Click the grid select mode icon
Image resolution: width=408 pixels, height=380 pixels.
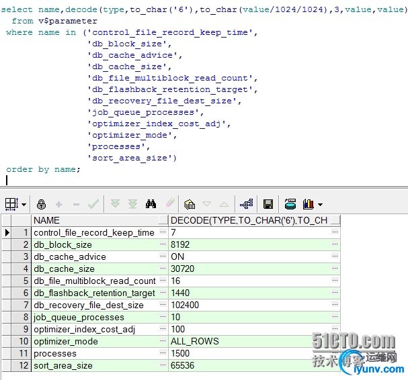11,204
